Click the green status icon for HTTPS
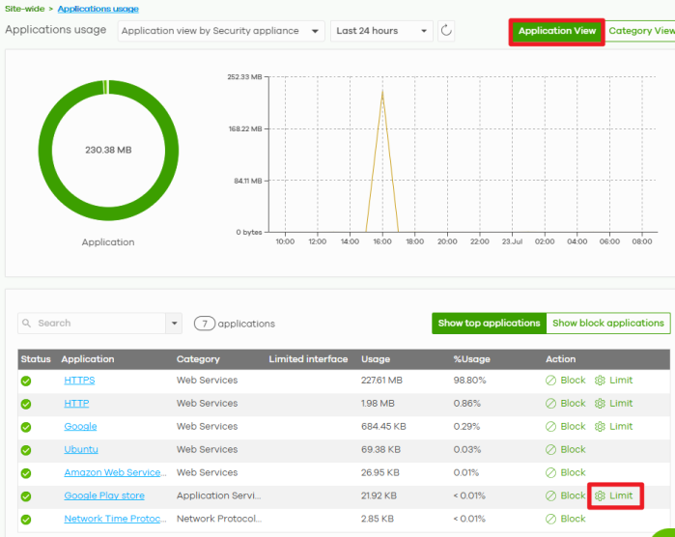Viewport: 675px width, 537px height. [26, 381]
